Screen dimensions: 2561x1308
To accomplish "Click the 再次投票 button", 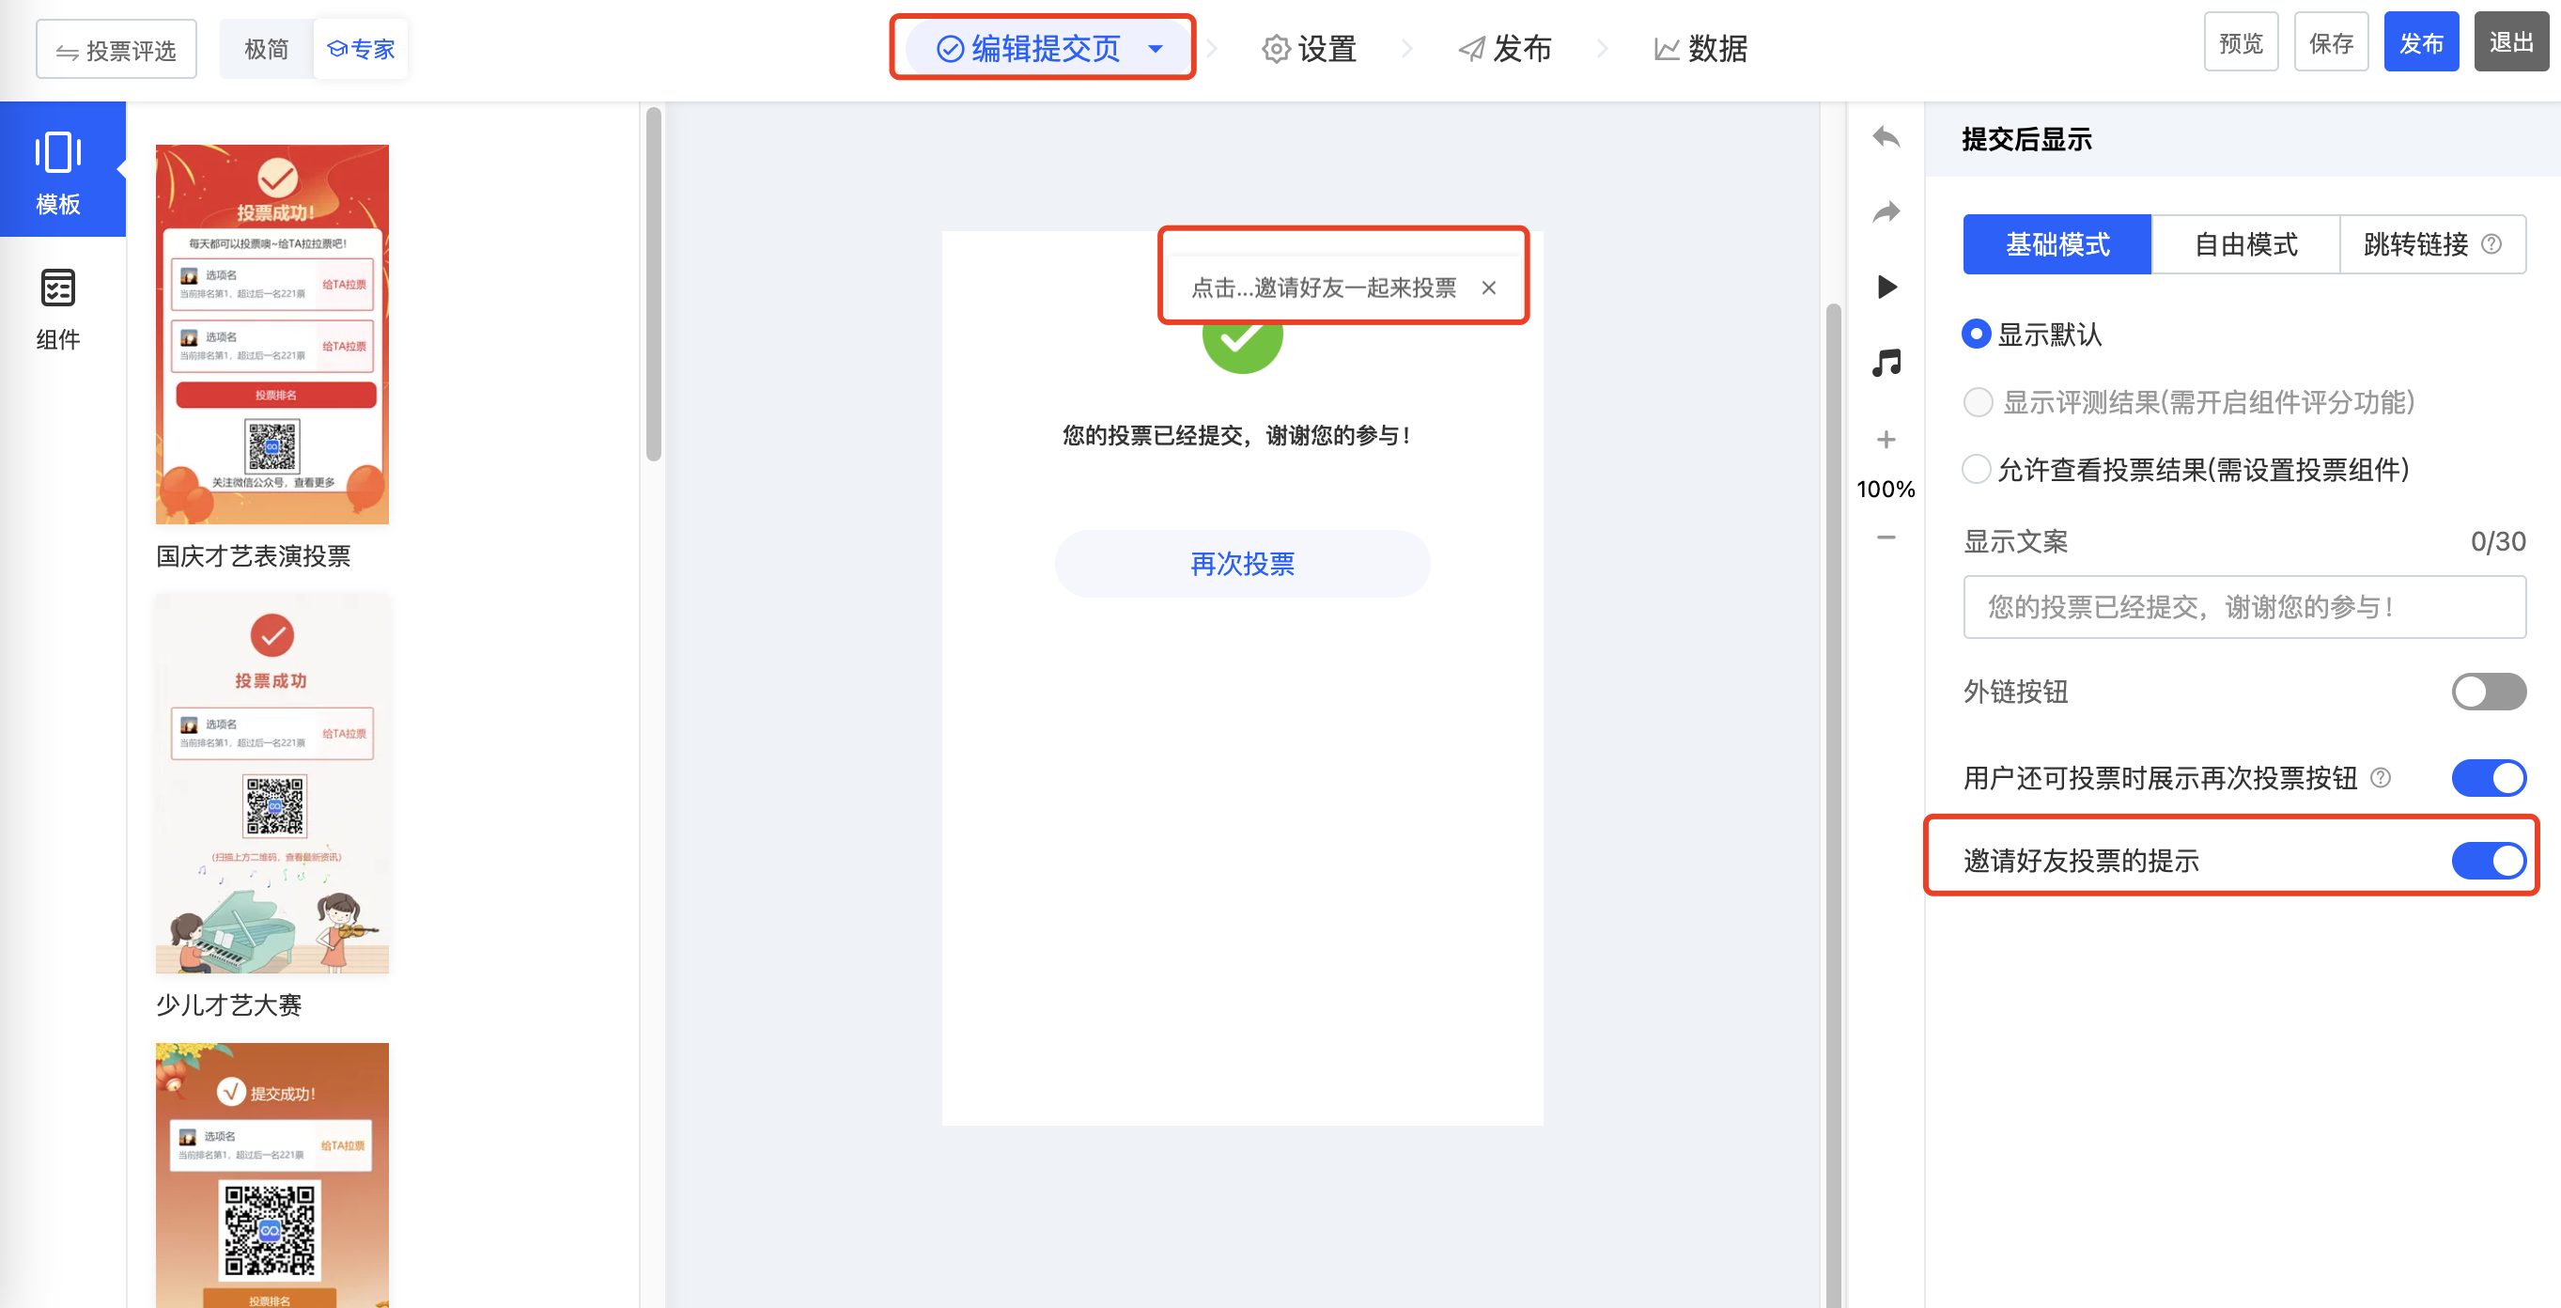I will coord(1242,564).
